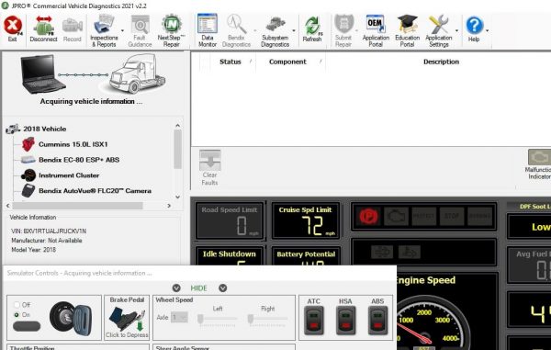Open the Axle number dropdown
The image size is (551, 350).
point(179,317)
